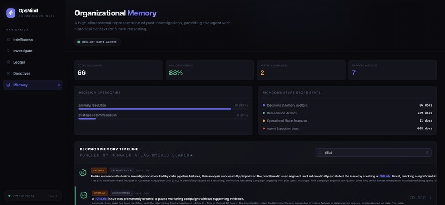Select Directives in navigation

33,73
